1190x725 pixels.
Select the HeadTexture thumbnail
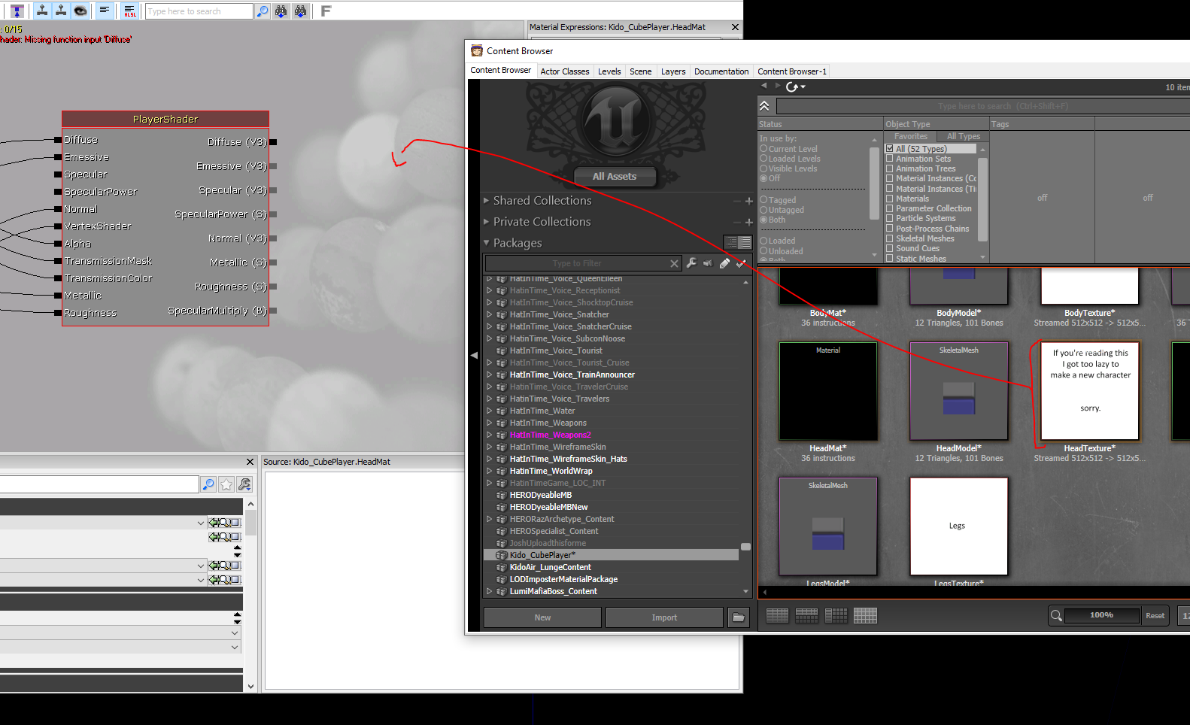tap(1090, 391)
